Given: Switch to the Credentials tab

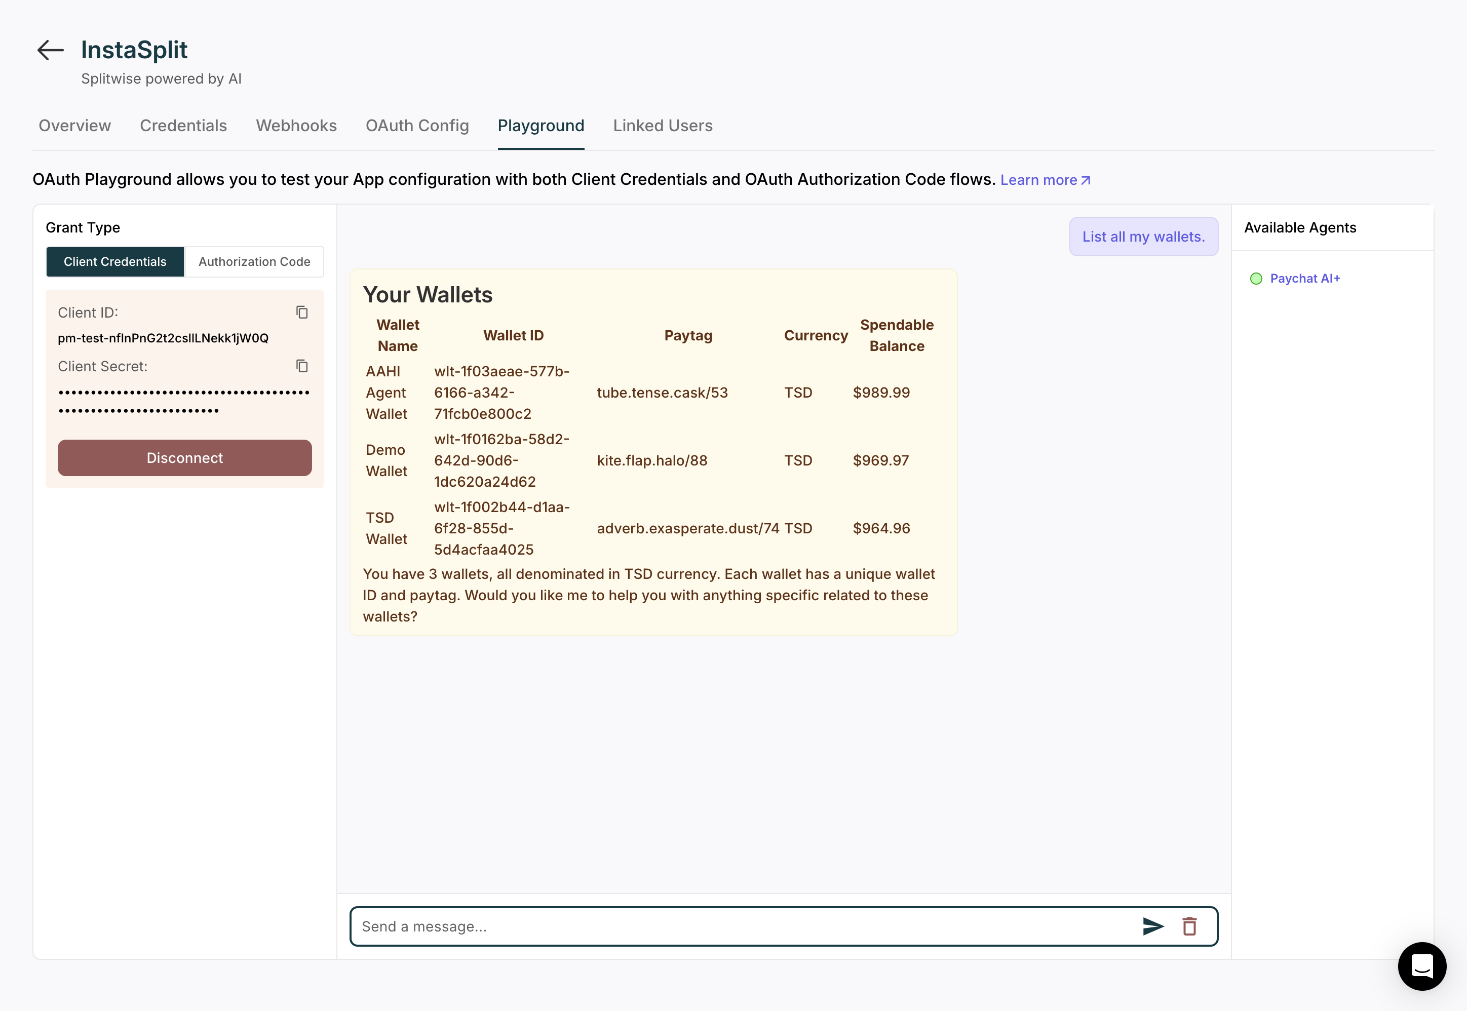Looking at the screenshot, I should pyautogui.click(x=183, y=126).
